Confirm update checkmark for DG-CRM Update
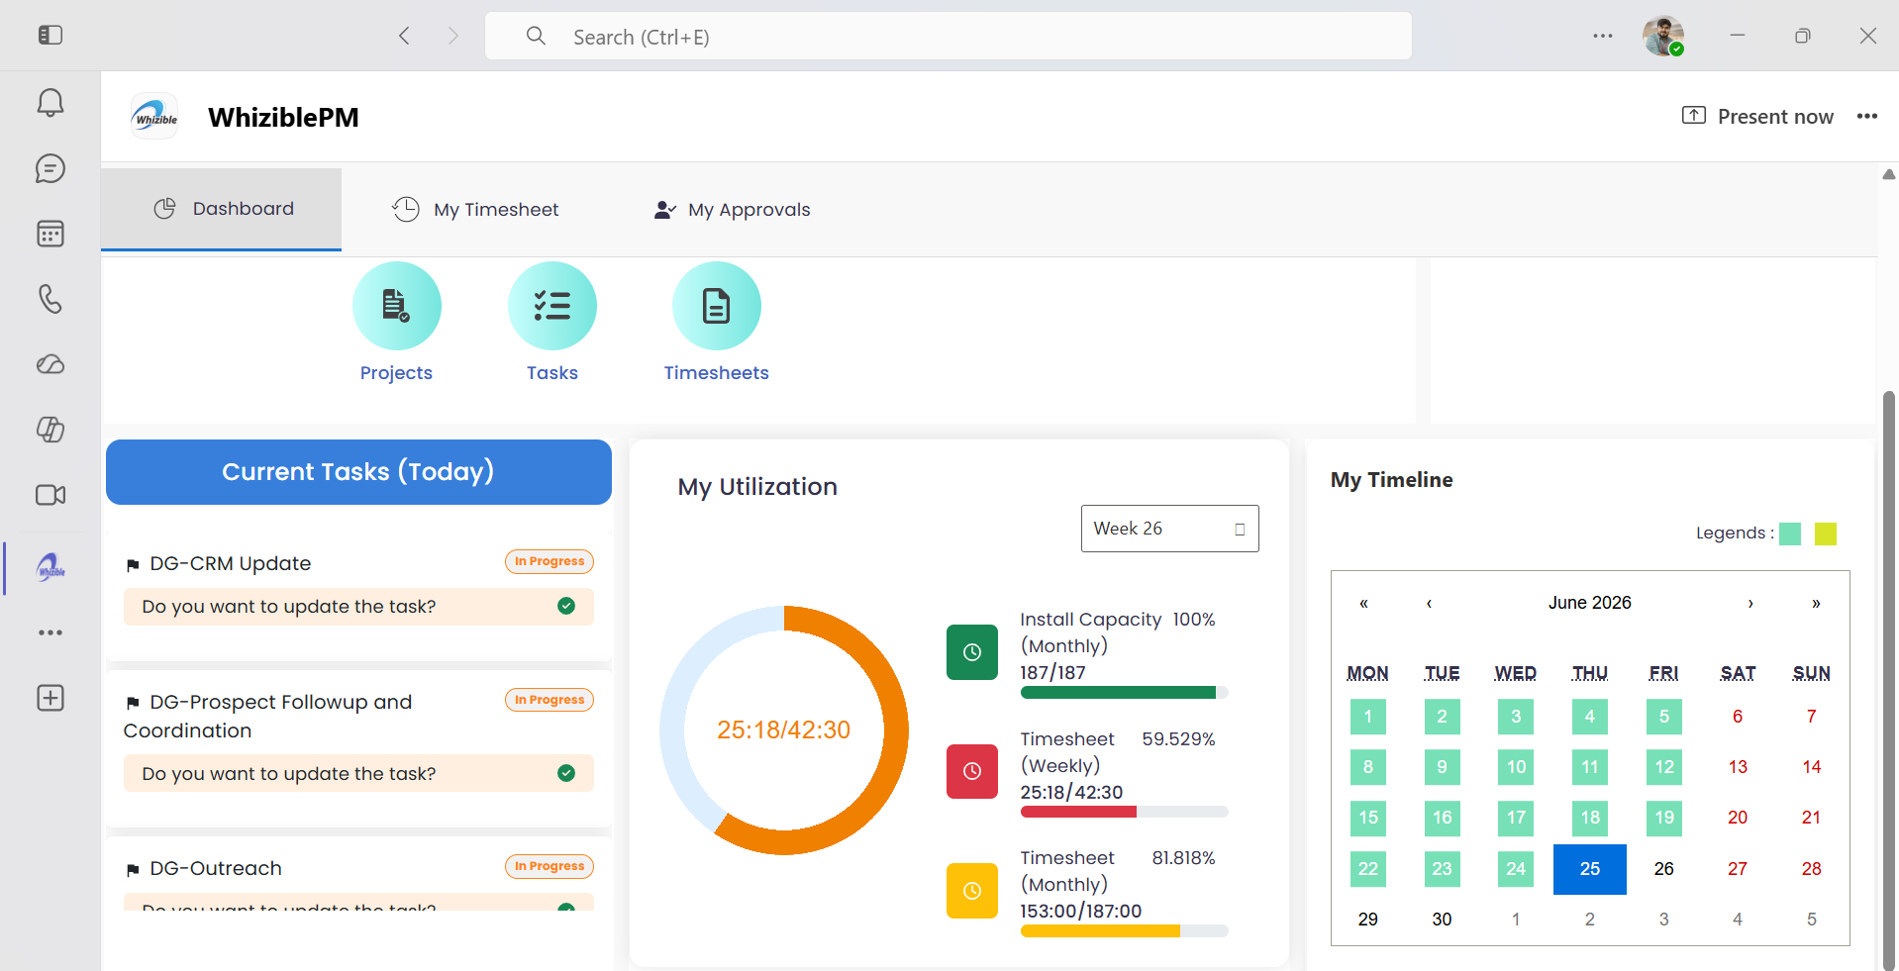 point(566,606)
